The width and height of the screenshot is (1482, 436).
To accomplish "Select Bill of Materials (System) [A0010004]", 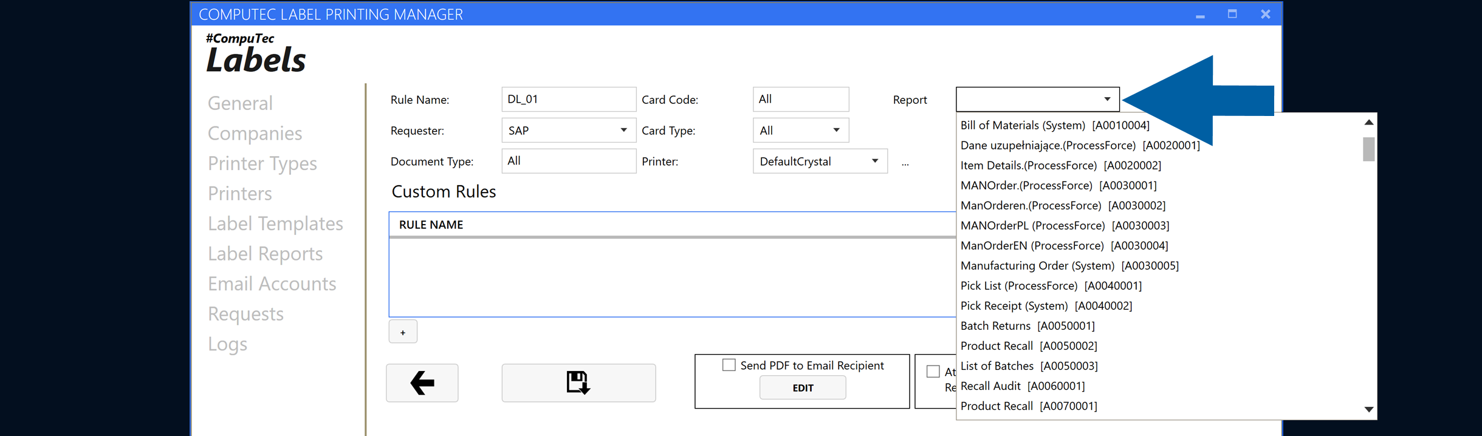I will [x=1055, y=125].
